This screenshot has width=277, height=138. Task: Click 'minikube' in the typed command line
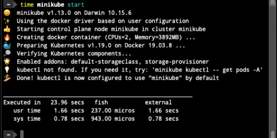point(51,5)
